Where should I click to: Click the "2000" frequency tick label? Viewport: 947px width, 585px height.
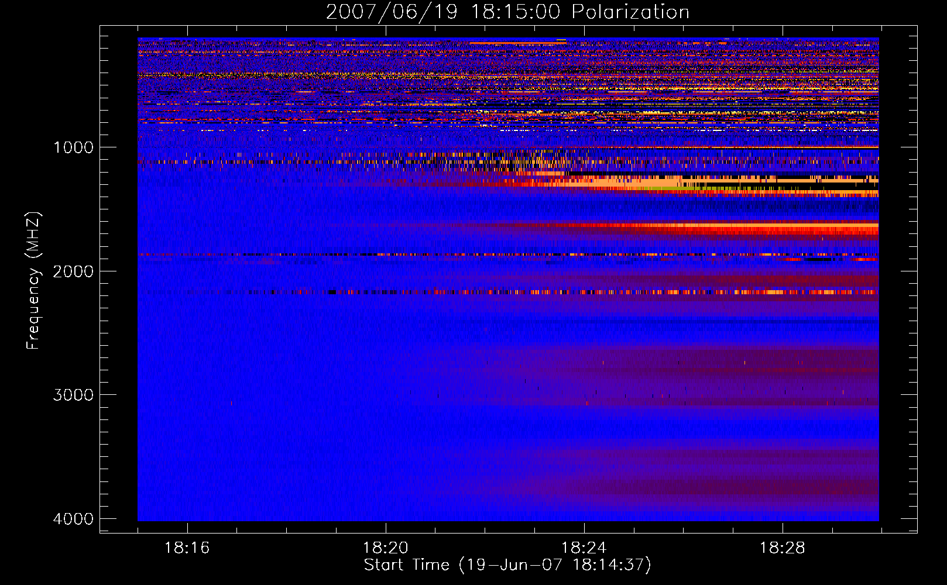click(x=73, y=271)
